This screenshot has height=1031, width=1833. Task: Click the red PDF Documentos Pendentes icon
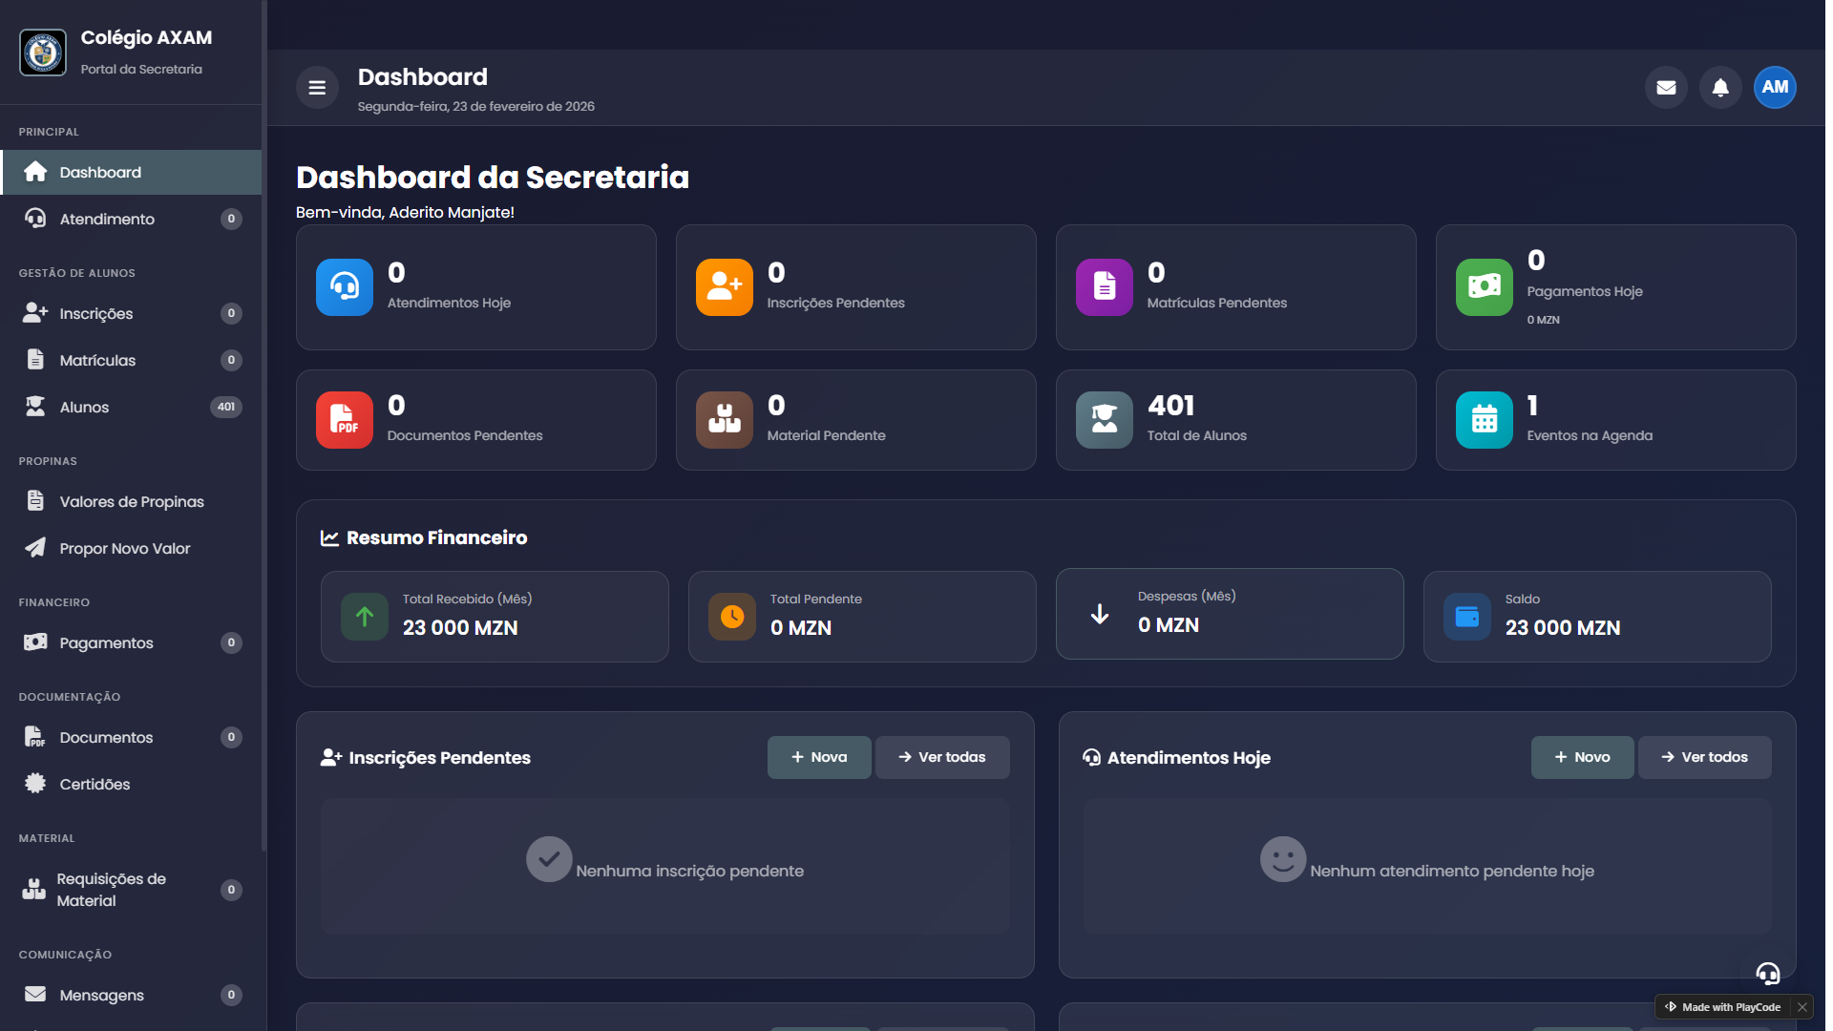click(x=345, y=419)
